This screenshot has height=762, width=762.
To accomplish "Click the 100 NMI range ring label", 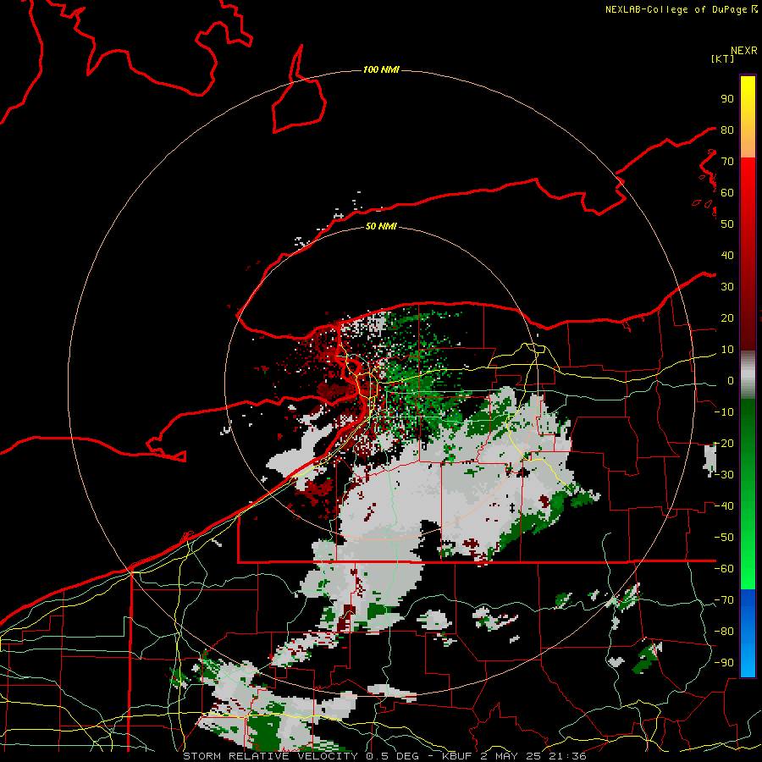I will pyautogui.click(x=381, y=70).
